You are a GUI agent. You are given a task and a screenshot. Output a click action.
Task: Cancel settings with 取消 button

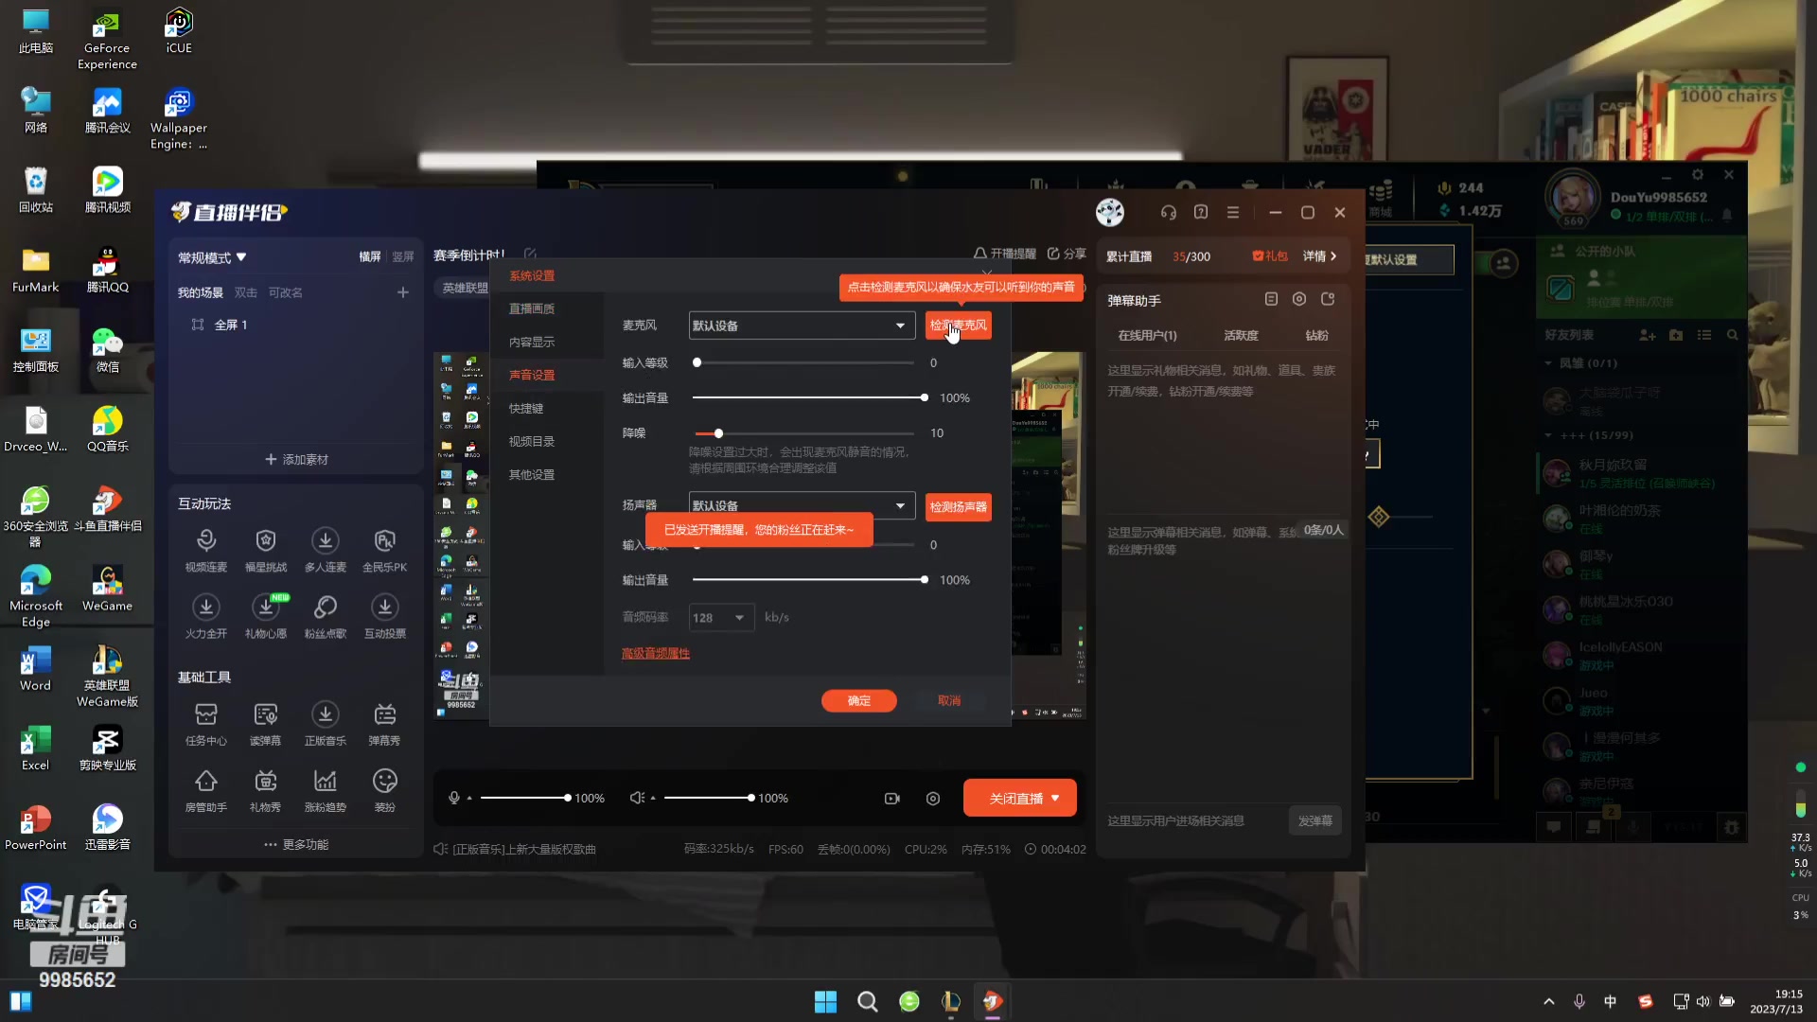tap(949, 700)
